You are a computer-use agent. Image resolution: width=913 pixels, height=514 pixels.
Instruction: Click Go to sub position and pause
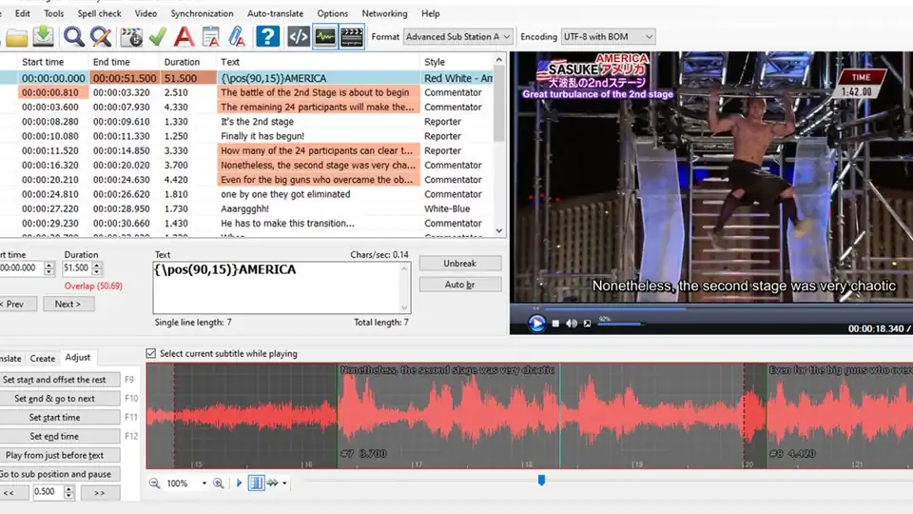click(58, 474)
